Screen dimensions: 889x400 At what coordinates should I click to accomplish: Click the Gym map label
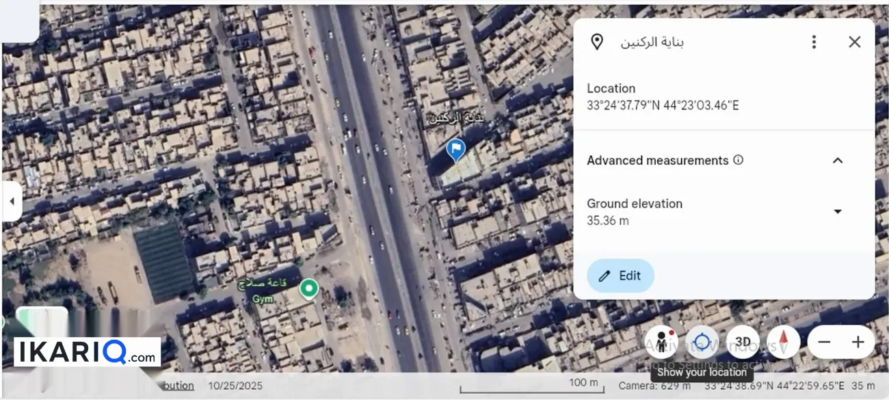point(263,299)
